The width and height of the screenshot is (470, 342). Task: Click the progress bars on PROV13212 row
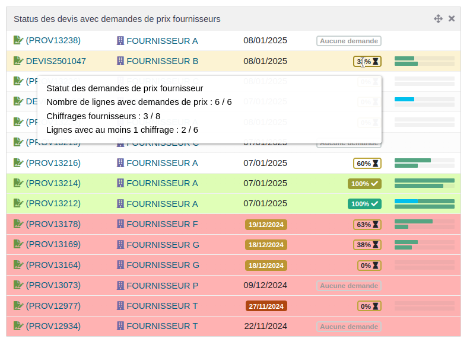point(424,204)
